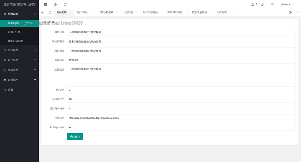301x162 pixels.
Task: Open the admin user dropdown
Action: coord(286,5)
